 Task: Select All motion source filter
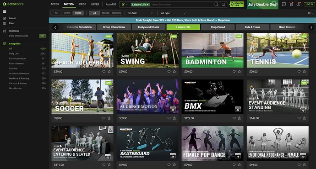coord(94,13)
